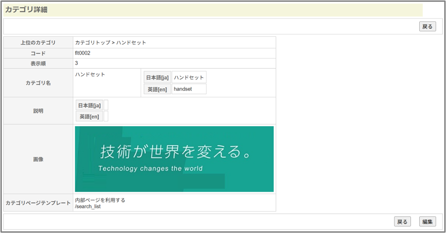
Task: Click the カテゴリページテンプレート row header
Action: click(x=38, y=203)
